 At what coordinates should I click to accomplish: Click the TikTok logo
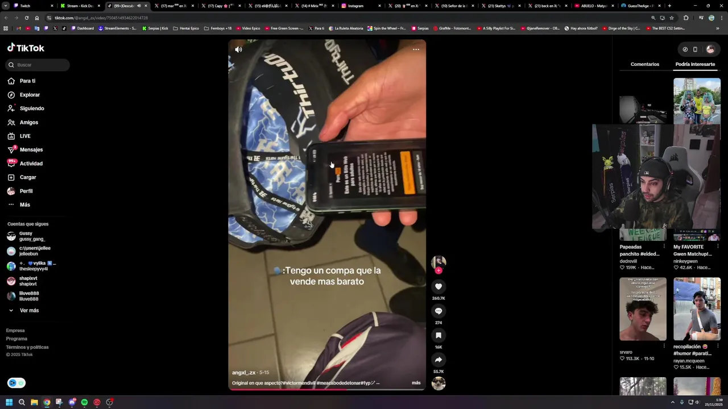tap(26, 48)
